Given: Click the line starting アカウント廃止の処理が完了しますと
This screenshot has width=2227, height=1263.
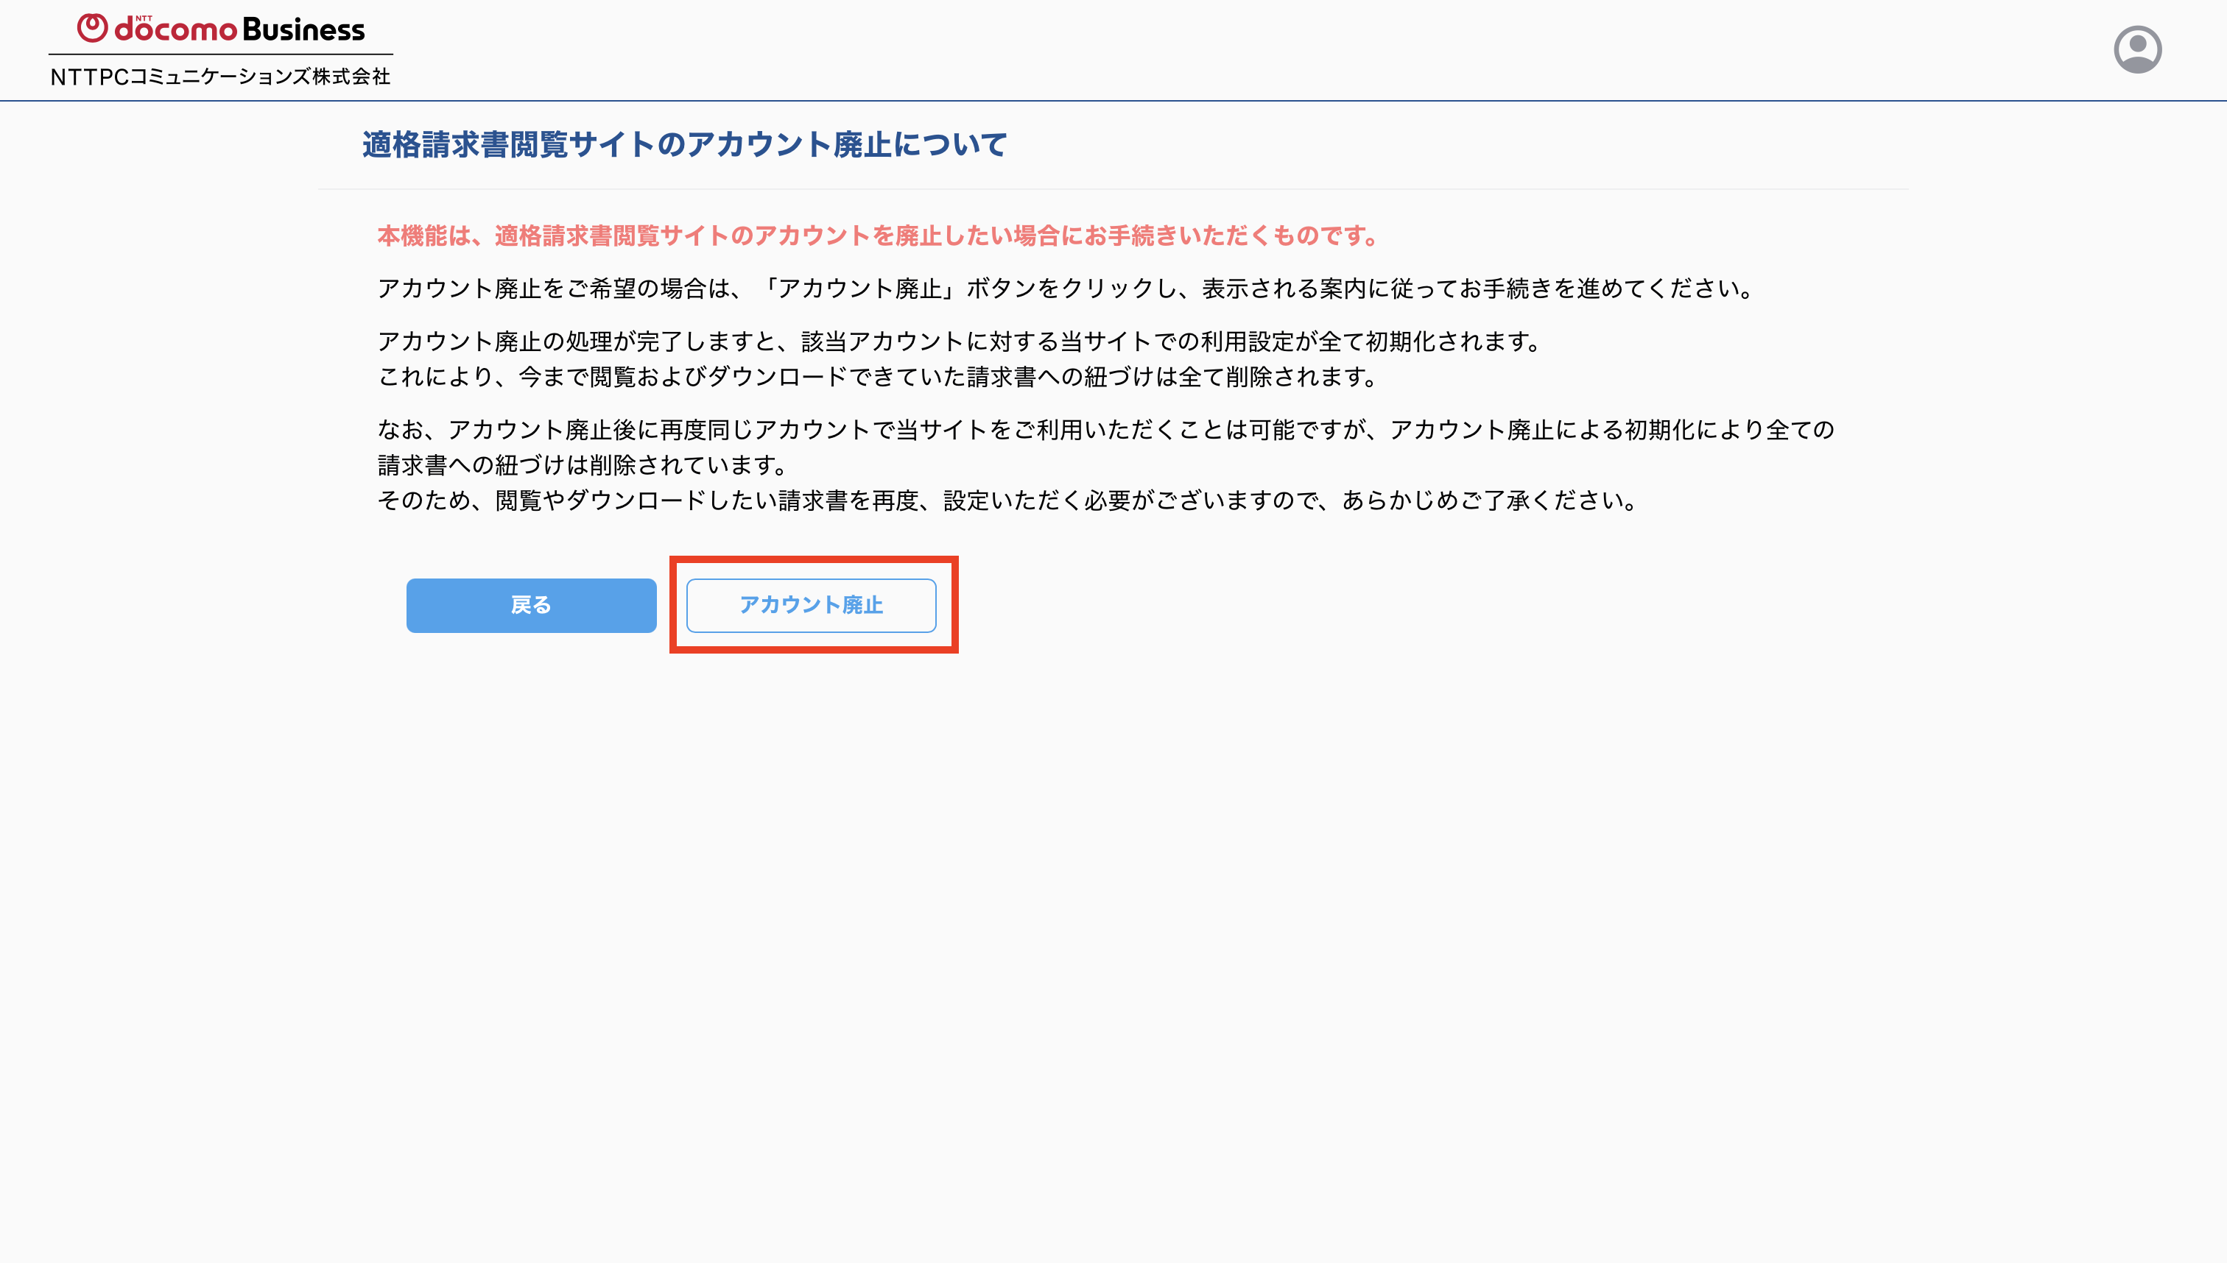Looking at the screenshot, I should click(959, 341).
